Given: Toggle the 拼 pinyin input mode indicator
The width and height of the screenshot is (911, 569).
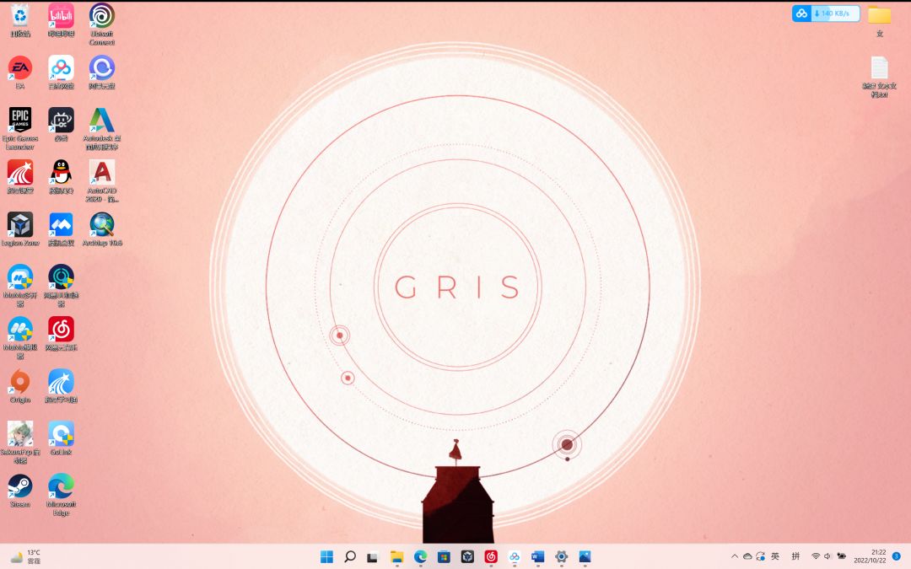Looking at the screenshot, I should 796,556.
